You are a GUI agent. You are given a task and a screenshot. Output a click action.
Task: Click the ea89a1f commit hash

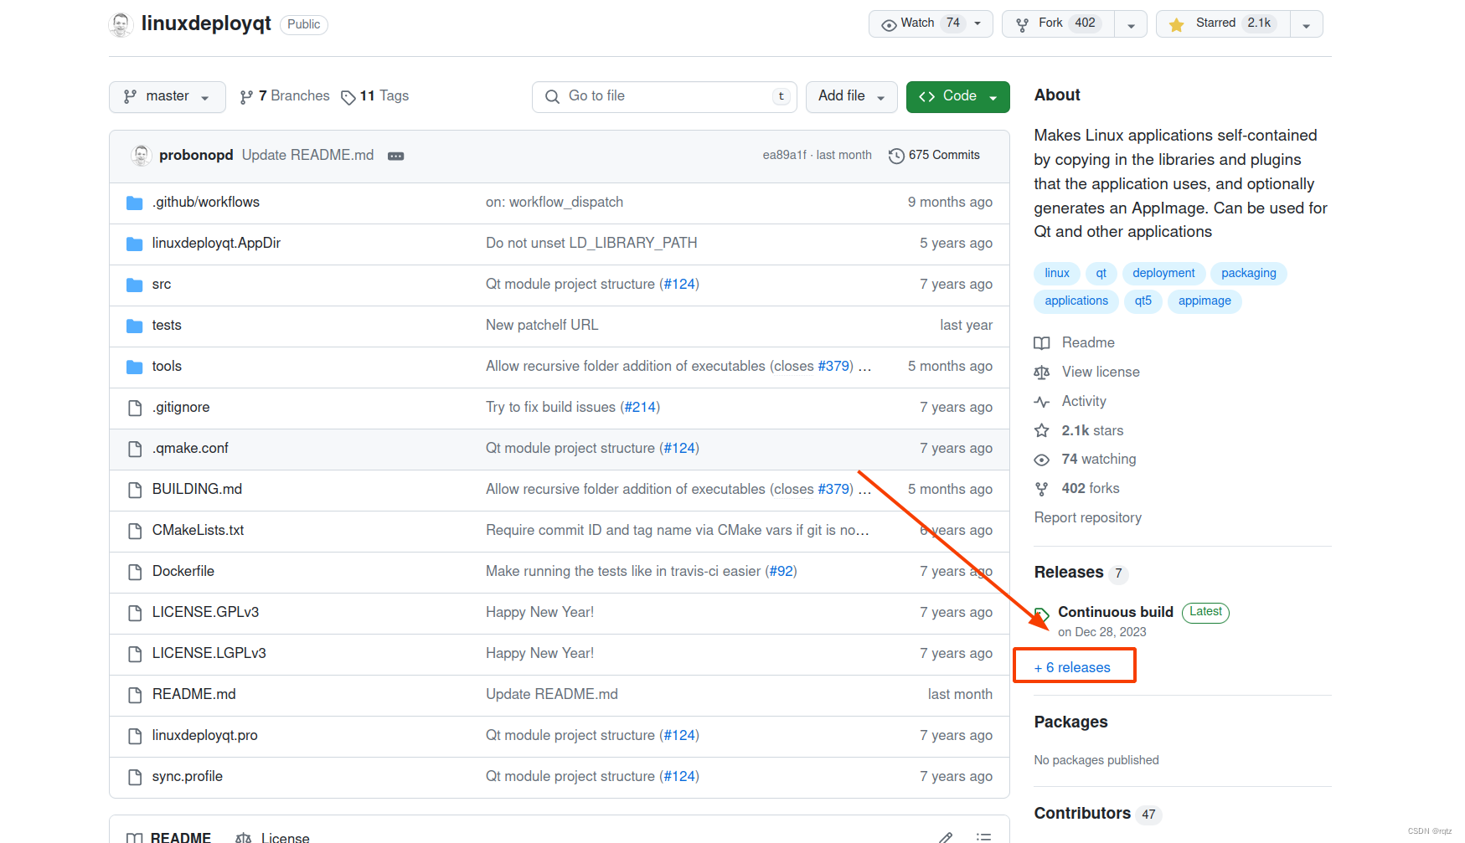pos(784,155)
